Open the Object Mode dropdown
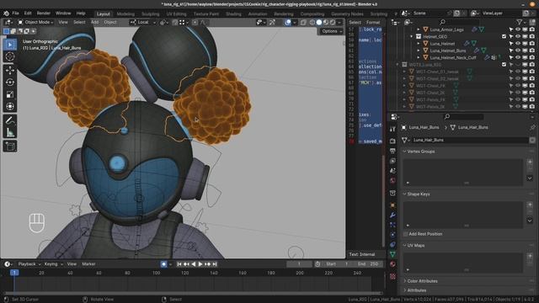 pyautogui.click(x=35, y=23)
